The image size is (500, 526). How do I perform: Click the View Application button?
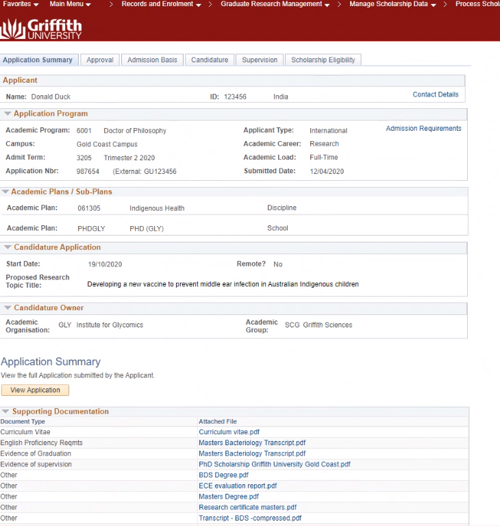pos(35,390)
